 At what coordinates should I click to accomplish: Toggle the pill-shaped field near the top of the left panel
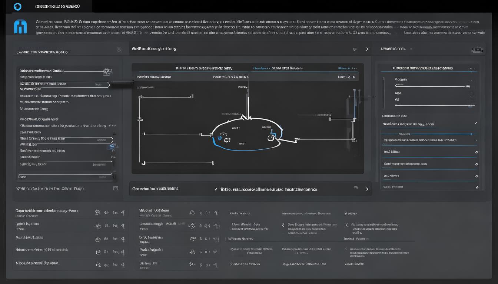click(x=65, y=85)
